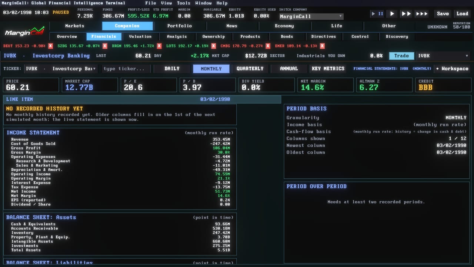Click the Net Margin 14.6% card
This screenshot has width=474, height=267.
pyautogui.click(x=326, y=85)
